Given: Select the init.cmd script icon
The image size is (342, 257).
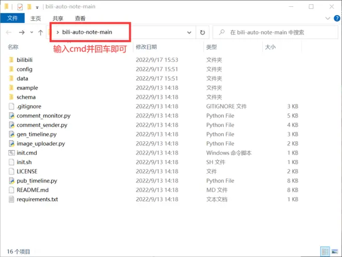Looking at the screenshot, I should 11,153.
